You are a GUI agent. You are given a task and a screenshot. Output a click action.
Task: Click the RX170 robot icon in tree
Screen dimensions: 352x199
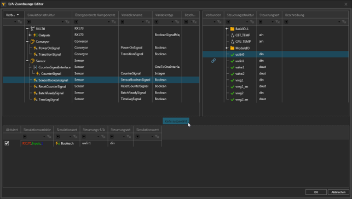coord(32,28)
